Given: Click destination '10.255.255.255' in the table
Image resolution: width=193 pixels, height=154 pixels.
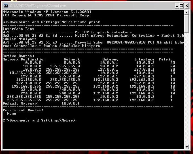Looking at the screenshot, I should 25,73.
